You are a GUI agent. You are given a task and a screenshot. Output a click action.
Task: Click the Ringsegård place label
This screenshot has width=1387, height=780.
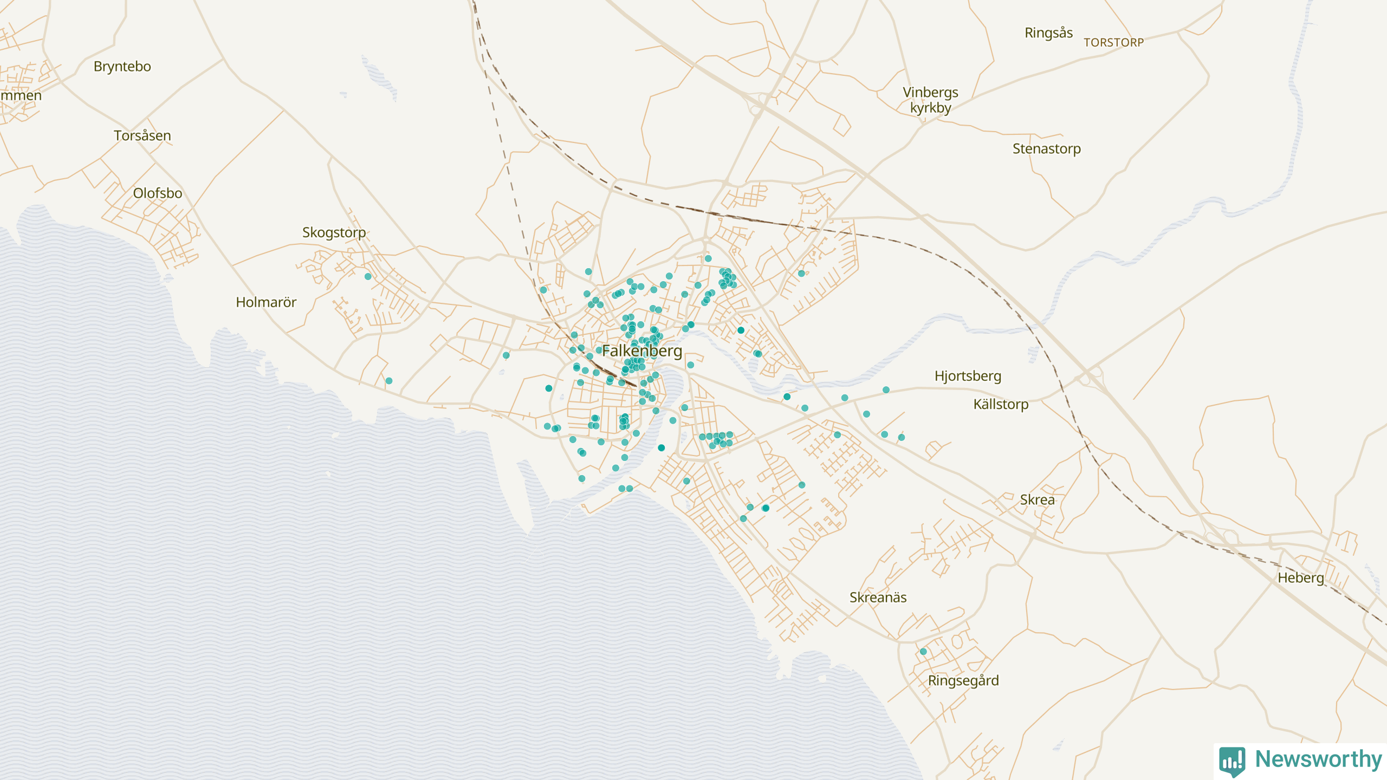[963, 681]
